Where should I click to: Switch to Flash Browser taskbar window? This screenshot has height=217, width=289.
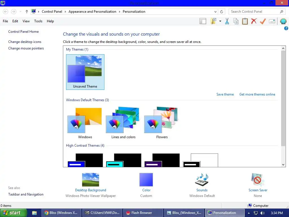143,213
